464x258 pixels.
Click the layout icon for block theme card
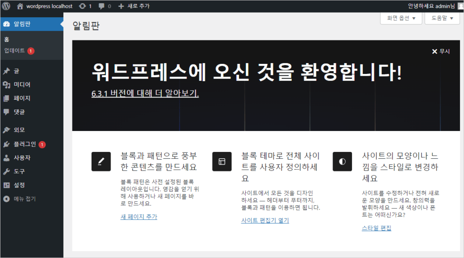coord(222,162)
